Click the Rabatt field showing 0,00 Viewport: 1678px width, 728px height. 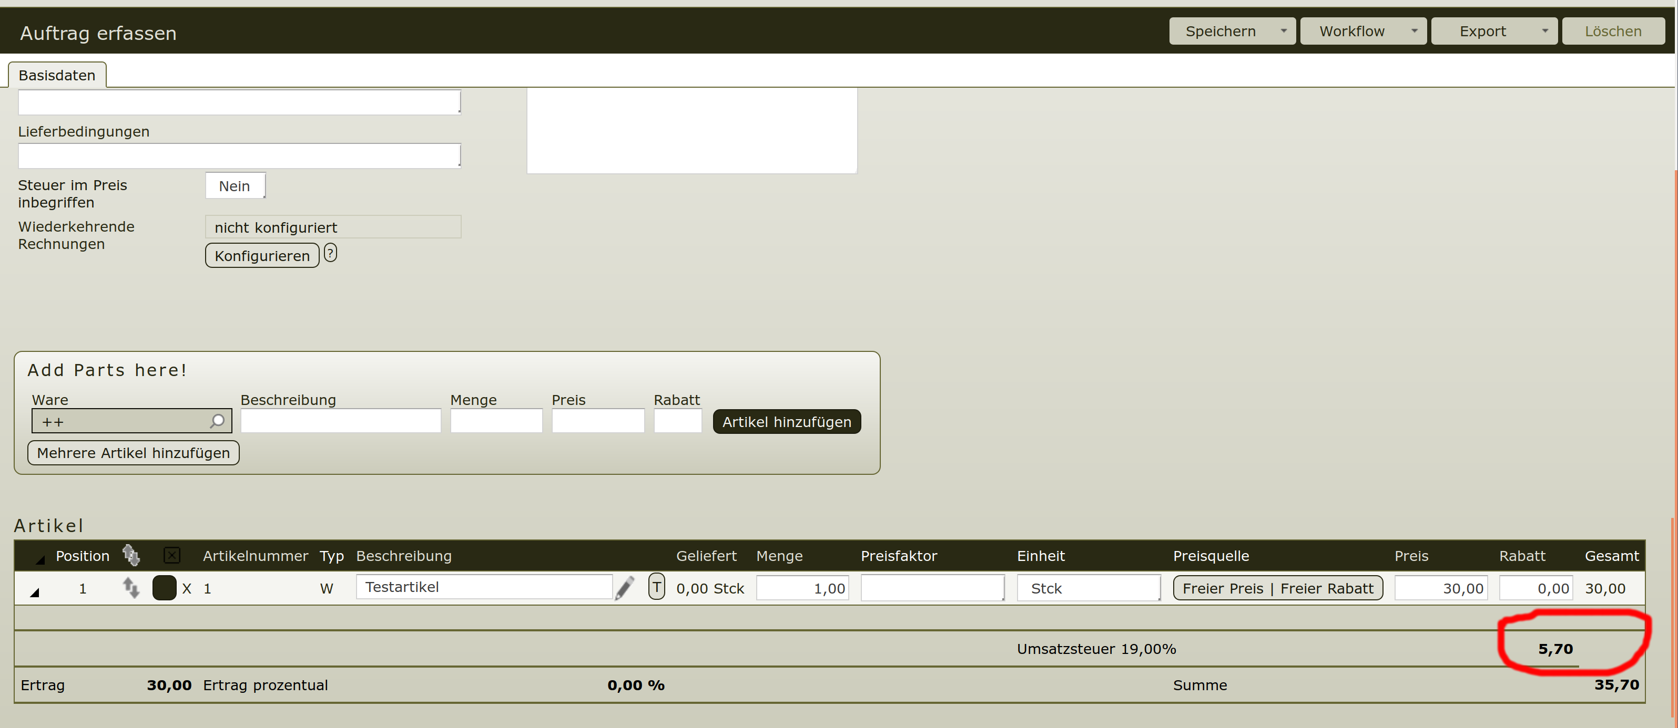pos(1536,588)
